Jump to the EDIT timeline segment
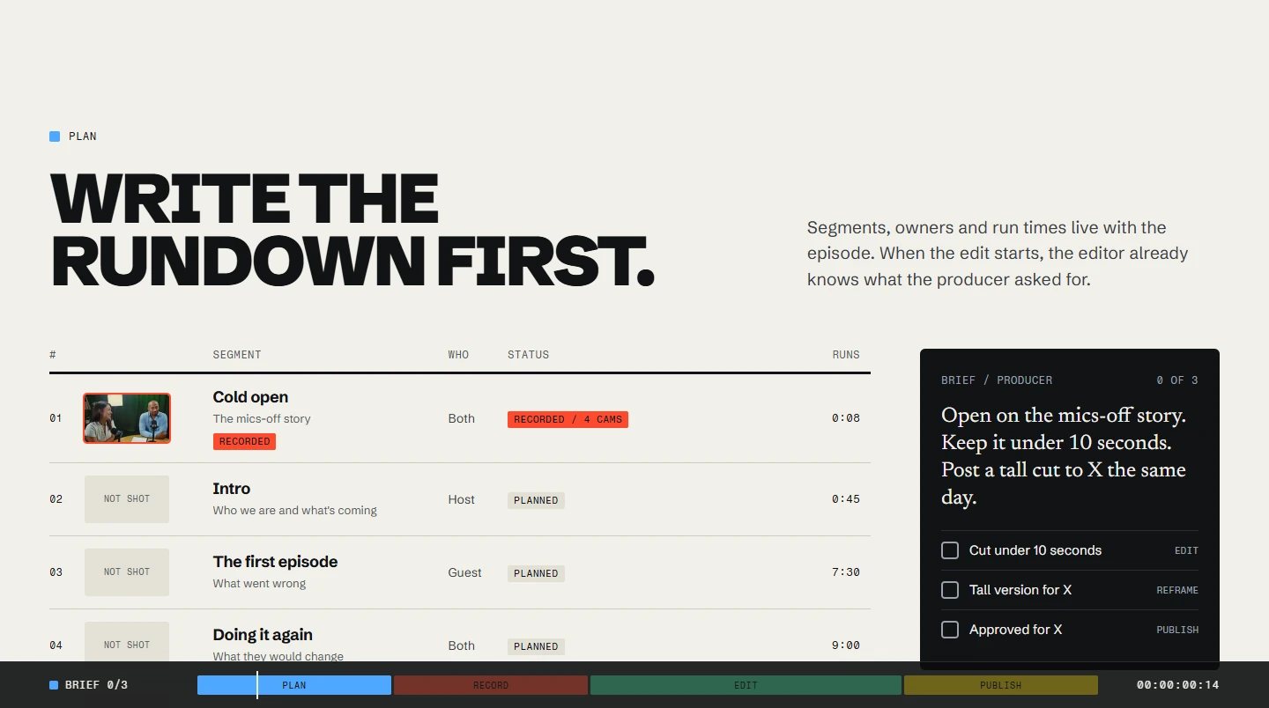 (x=746, y=685)
